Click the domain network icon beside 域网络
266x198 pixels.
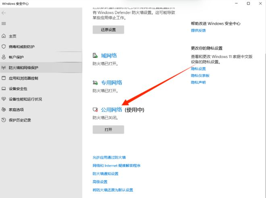click(x=95, y=55)
